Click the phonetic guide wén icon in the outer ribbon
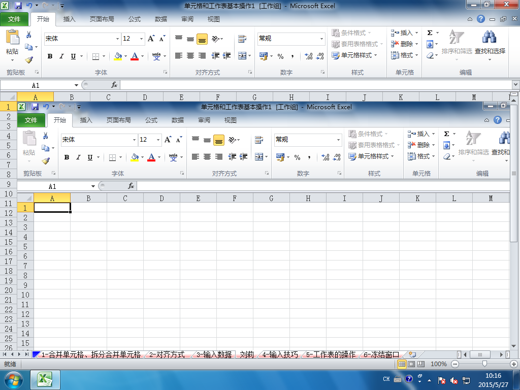Viewport: 520px width, 390px height. (156, 56)
